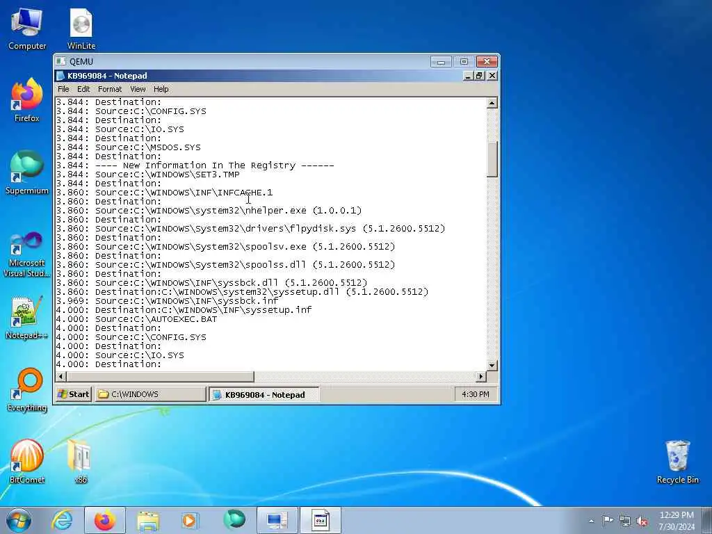Select the x86 zipped folder icon
This screenshot has height=534, width=712.
coord(81,462)
